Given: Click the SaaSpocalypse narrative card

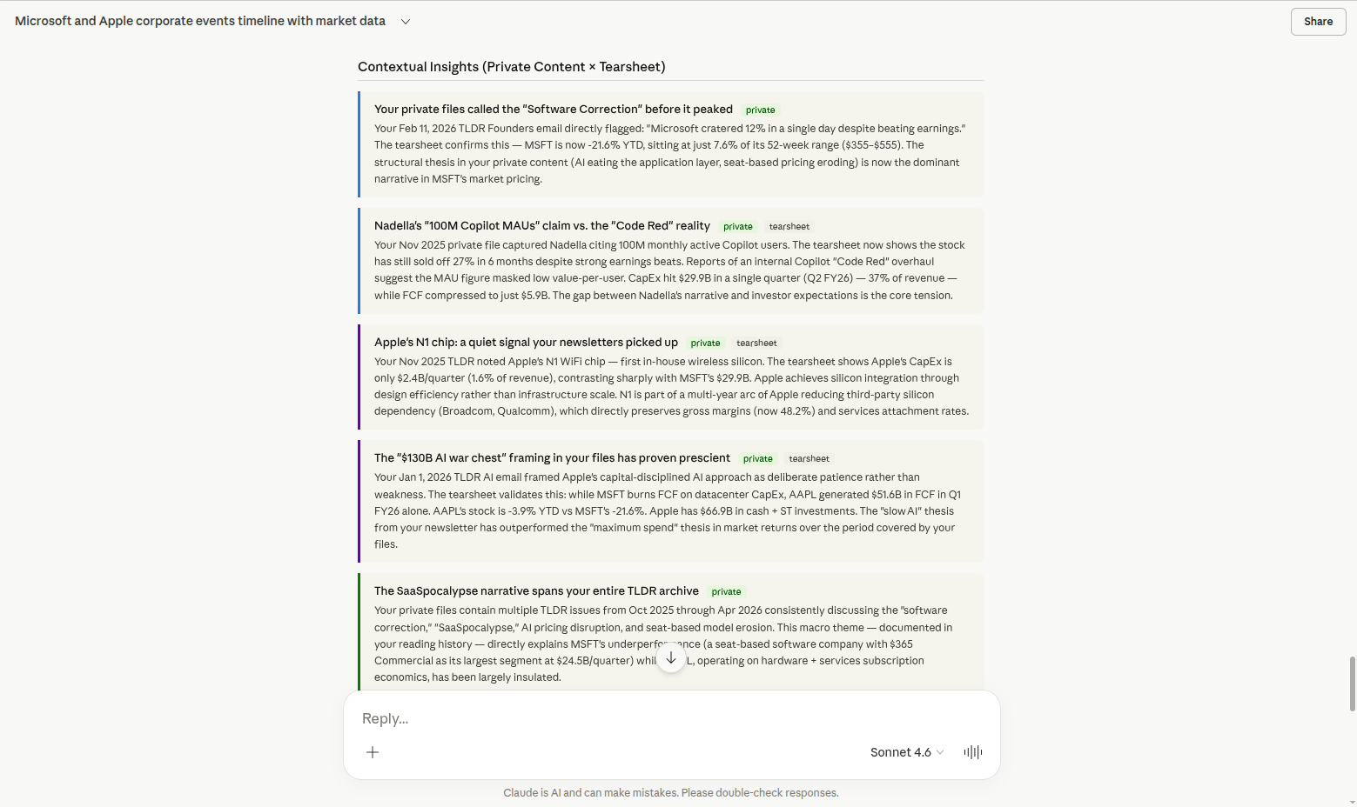Looking at the screenshot, I should (670, 632).
